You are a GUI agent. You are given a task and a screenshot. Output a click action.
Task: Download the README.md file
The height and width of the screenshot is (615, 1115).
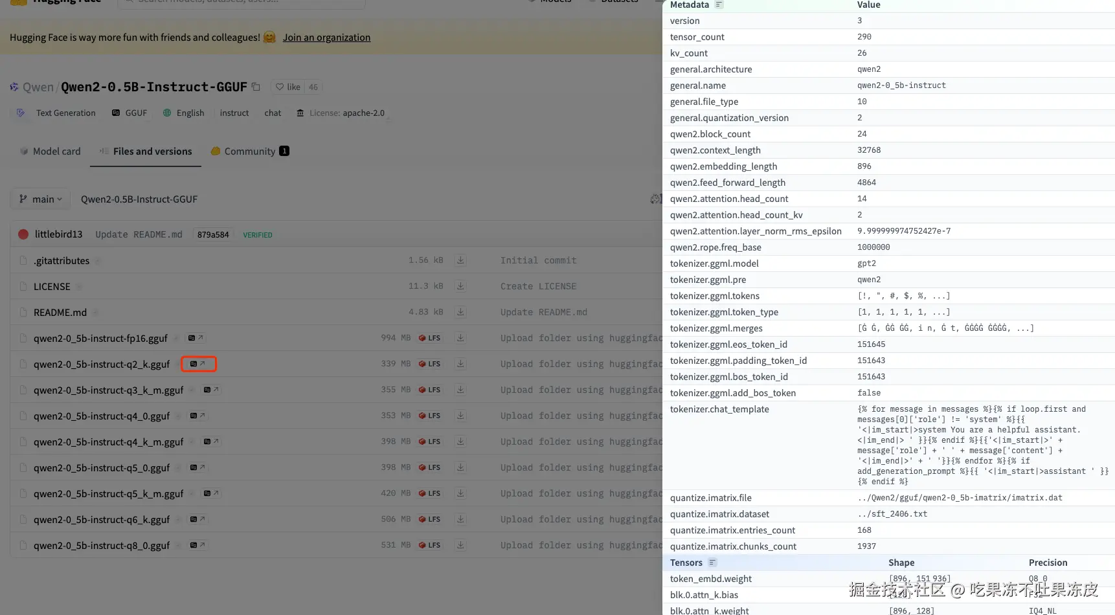[x=460, y=312]
